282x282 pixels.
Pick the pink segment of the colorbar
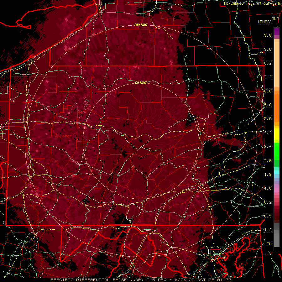click(x=277, y=190)
